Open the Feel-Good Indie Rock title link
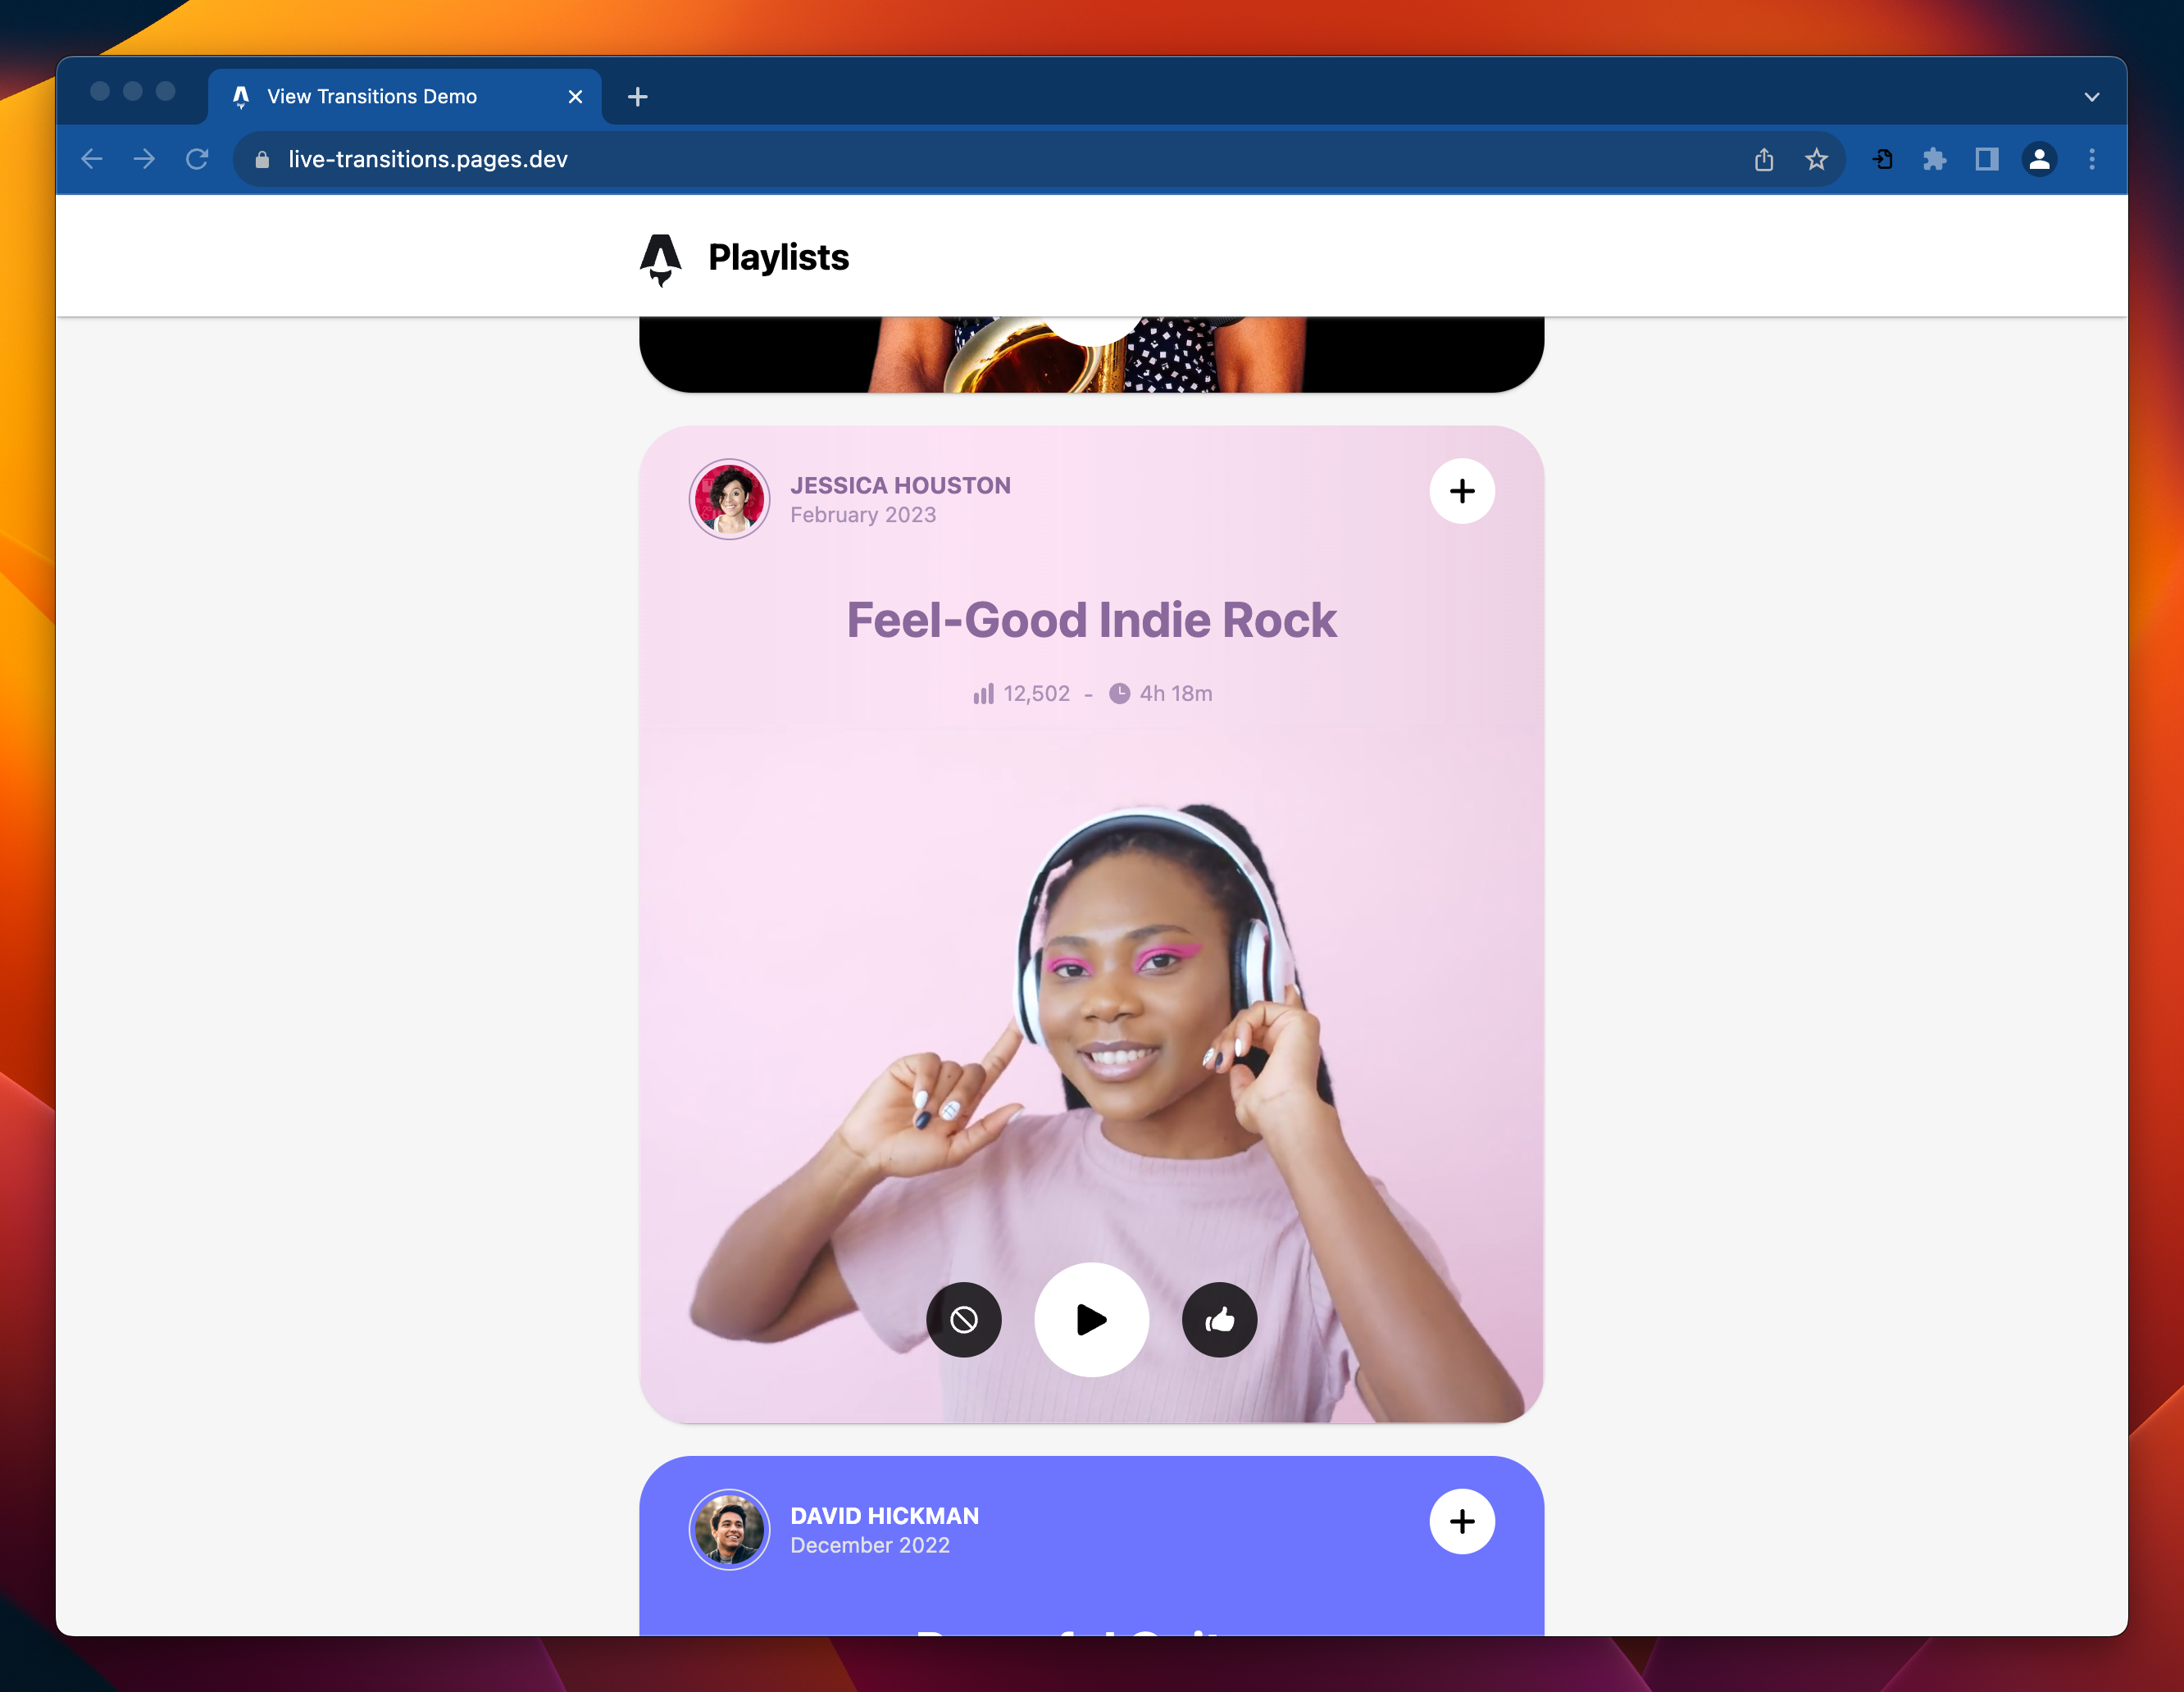The height and width of the screenshot is (1692, 2184). (x=1091, y=620)
